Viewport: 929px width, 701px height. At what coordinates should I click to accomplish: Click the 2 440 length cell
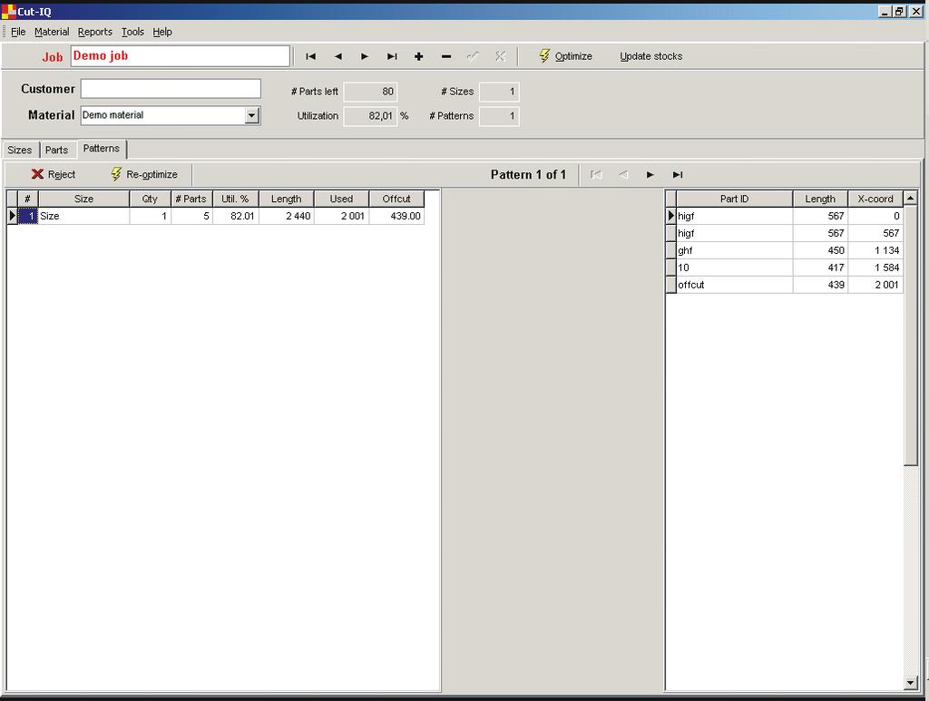tap(286, 216)
